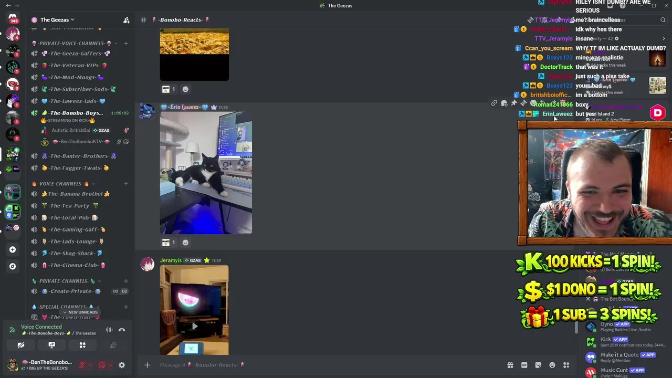Open Jeramyis's profile from message username
The image size is (672, 378).
pyautogui.click(x=171, y=260)
